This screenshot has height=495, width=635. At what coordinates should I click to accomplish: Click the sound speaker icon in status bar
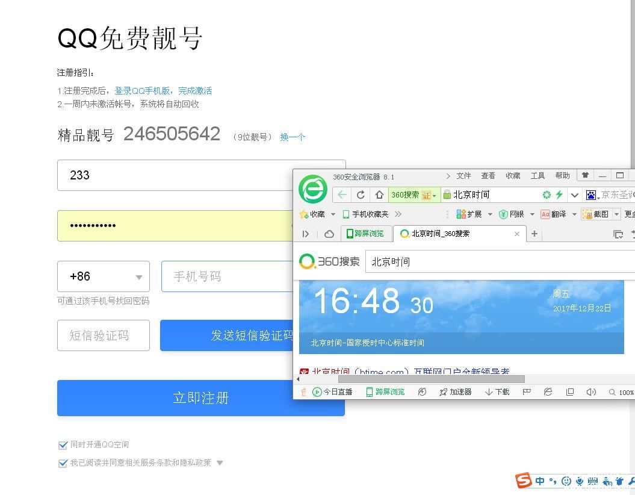coord(591,391)
